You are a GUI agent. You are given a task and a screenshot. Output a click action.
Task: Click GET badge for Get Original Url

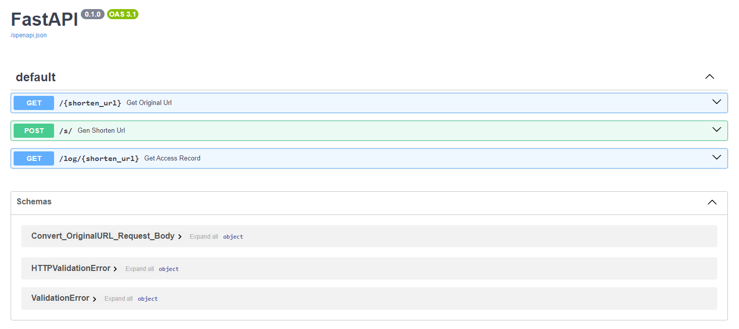(x=34, y=103)
